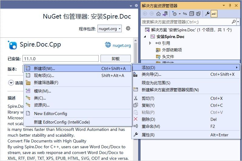Click the folder icon beside 新建筛选器
Viewport: 242px width, 161px height.
[28, 82]
